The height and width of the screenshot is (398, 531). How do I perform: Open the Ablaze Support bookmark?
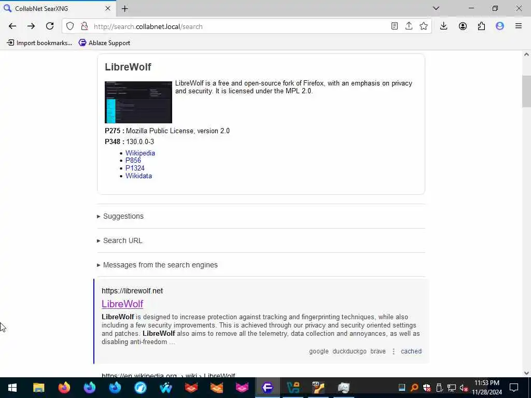[x=104, y=42]
